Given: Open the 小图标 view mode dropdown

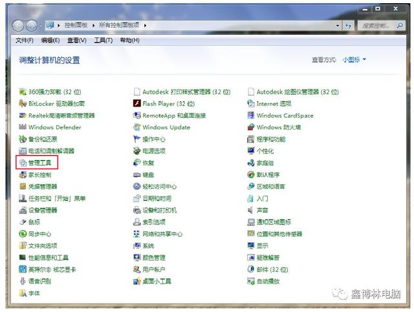Looking at the screenshot, I should (354, 59).
